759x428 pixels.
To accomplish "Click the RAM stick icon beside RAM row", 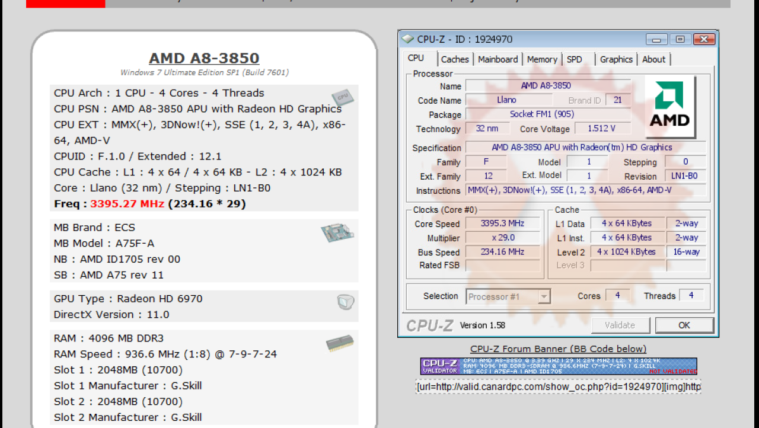I will (x=340, y=343).
